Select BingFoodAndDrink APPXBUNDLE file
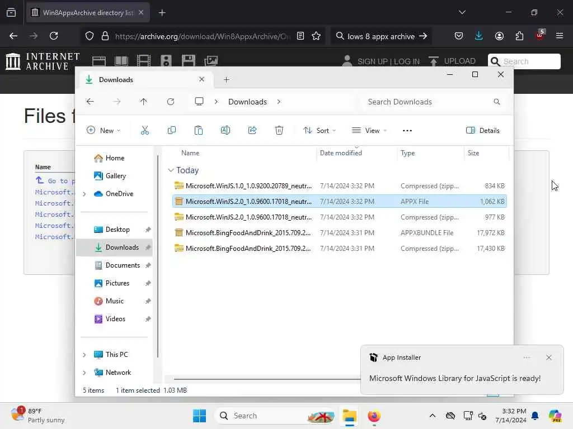Viewport: 573px width, 429px height. coord(340,233)
